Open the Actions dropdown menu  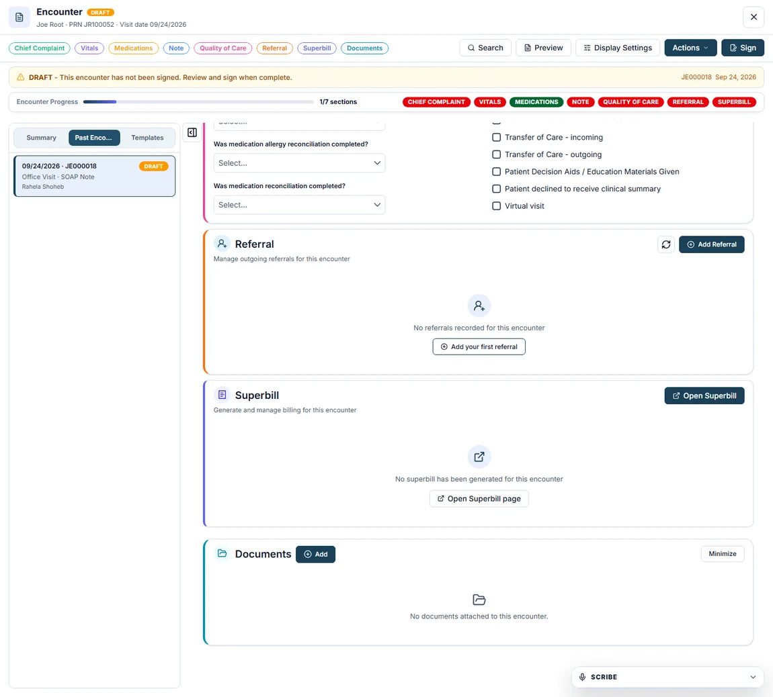690,48
